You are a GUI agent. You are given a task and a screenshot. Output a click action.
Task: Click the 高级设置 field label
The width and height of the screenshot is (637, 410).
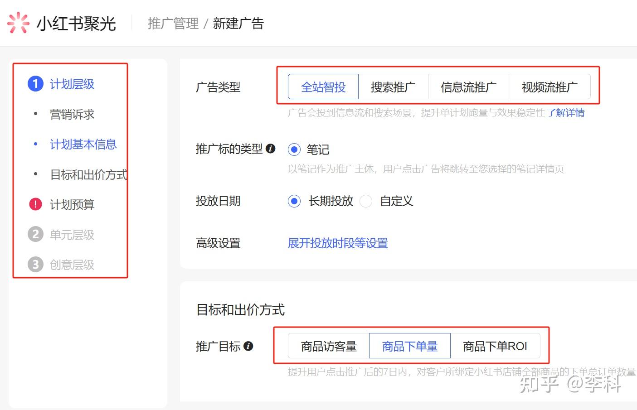tap(218, 243)
